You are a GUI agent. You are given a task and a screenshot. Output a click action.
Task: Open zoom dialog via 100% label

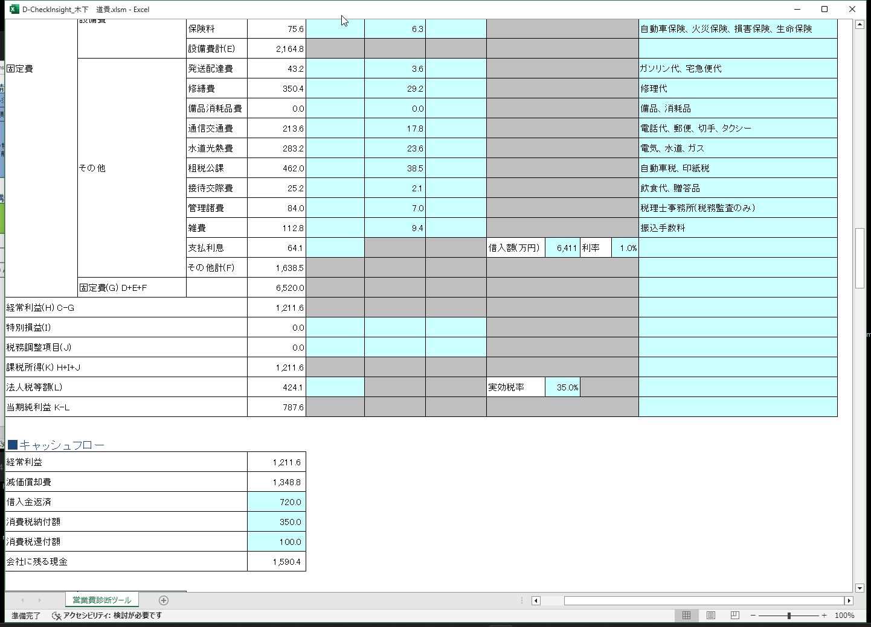point(844,616)
